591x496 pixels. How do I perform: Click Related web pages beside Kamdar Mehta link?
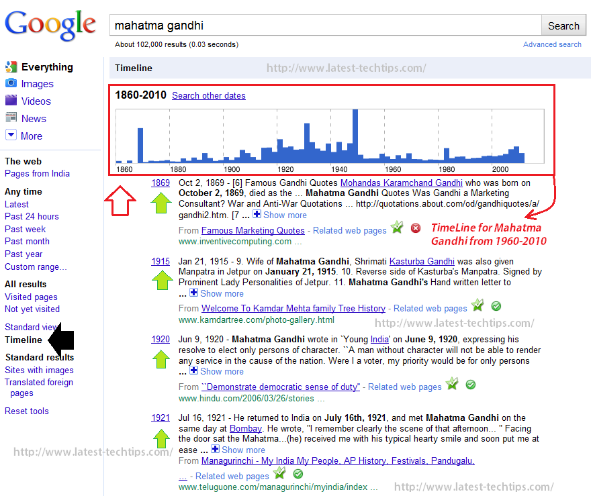[430, 309]
